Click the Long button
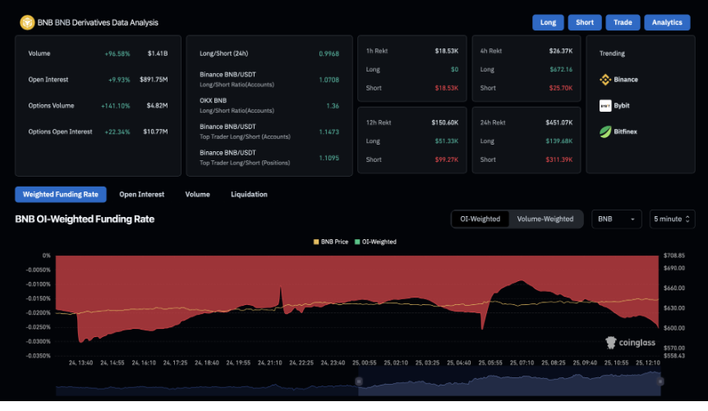The width and height of the screenshot is (708, 411). (548, 22)
